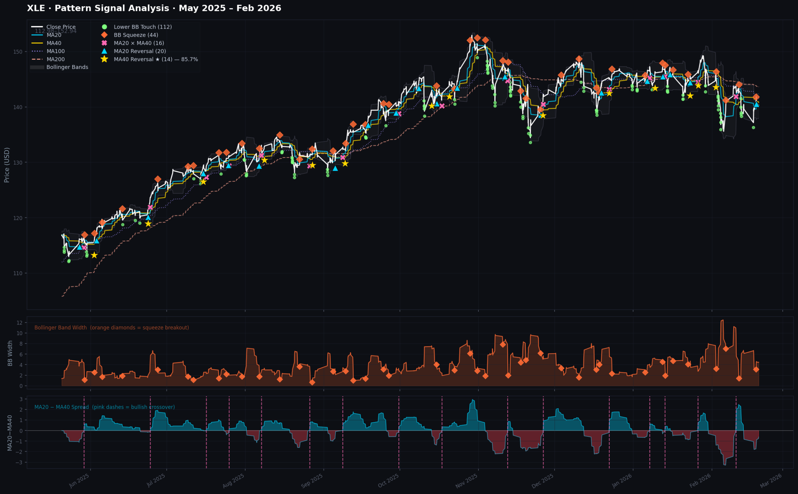Click the green Lower BB Touch legend marker
The image size is (798, 494).
click(x=104, y=27)
